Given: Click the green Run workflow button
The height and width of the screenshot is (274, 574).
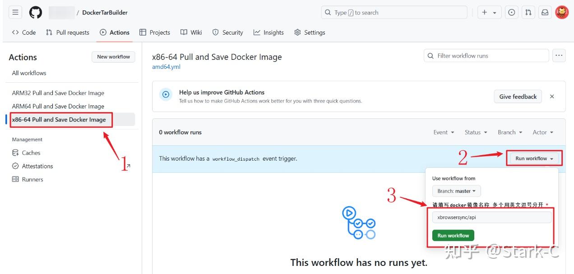Looking at the screenshot, I should click(x=453, y=235).
